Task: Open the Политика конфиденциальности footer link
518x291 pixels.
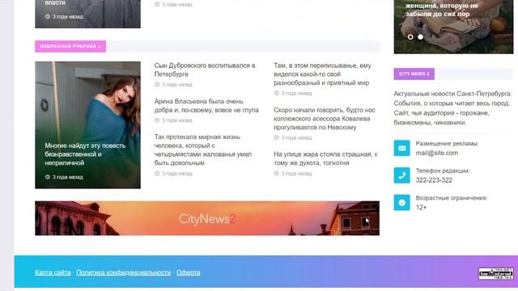Action: coord(124,272)
